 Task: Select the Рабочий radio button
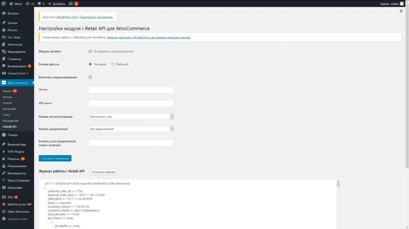112,64
